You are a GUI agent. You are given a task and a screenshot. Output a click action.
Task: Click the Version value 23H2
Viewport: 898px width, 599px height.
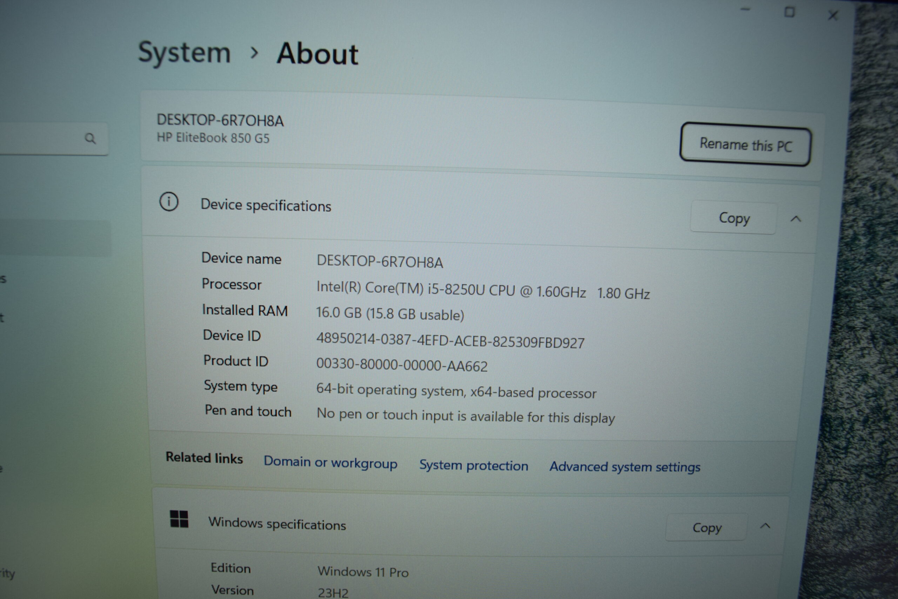[333, 593]
